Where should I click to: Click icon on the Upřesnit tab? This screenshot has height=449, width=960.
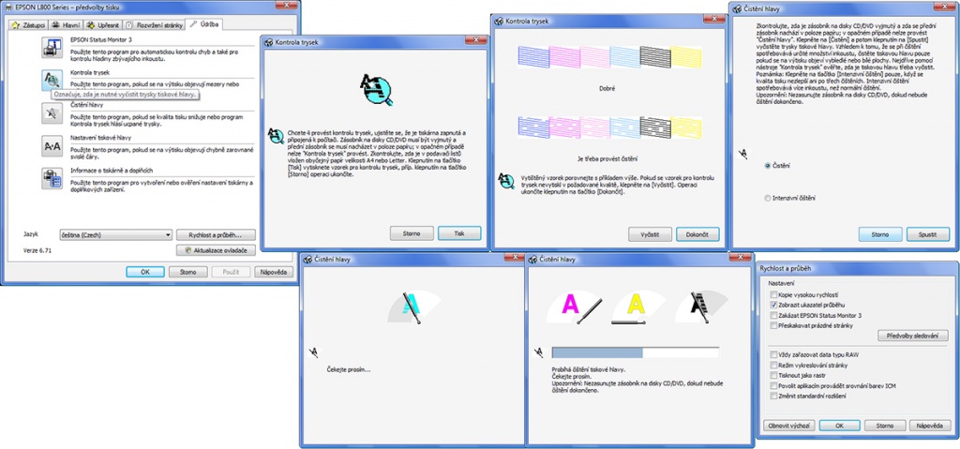pyautogui.click(x=91, y=25)
